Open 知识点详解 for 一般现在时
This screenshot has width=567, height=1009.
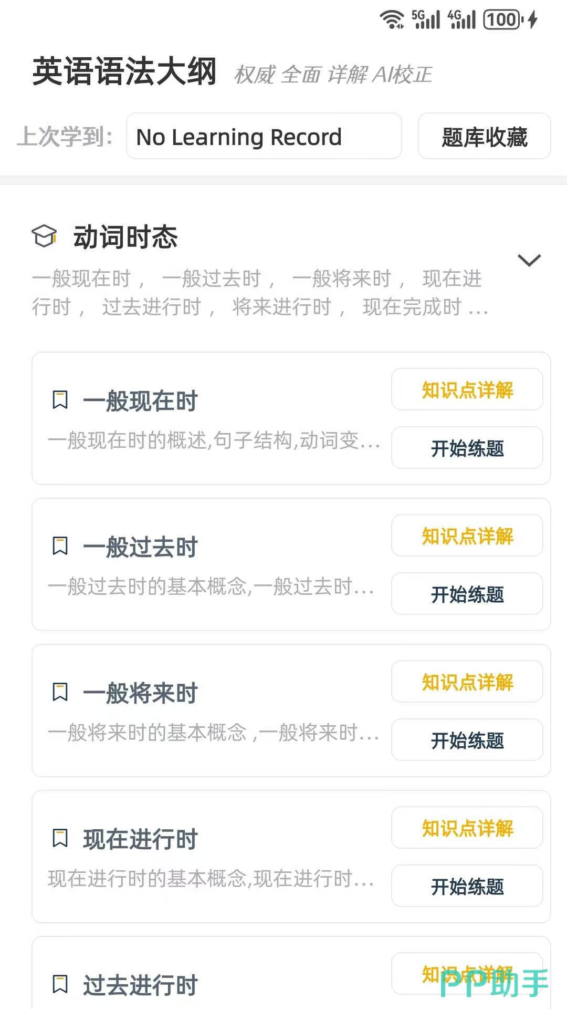click(x=467, y=389)
